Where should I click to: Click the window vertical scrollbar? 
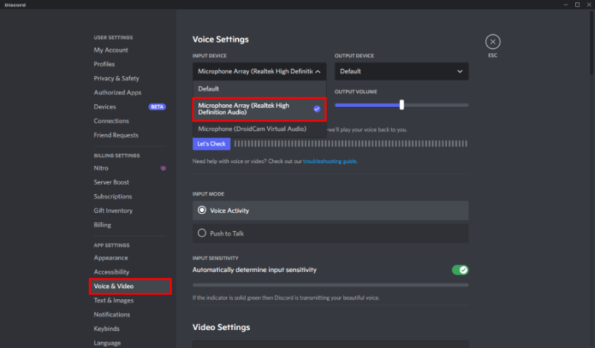point(591,42)
